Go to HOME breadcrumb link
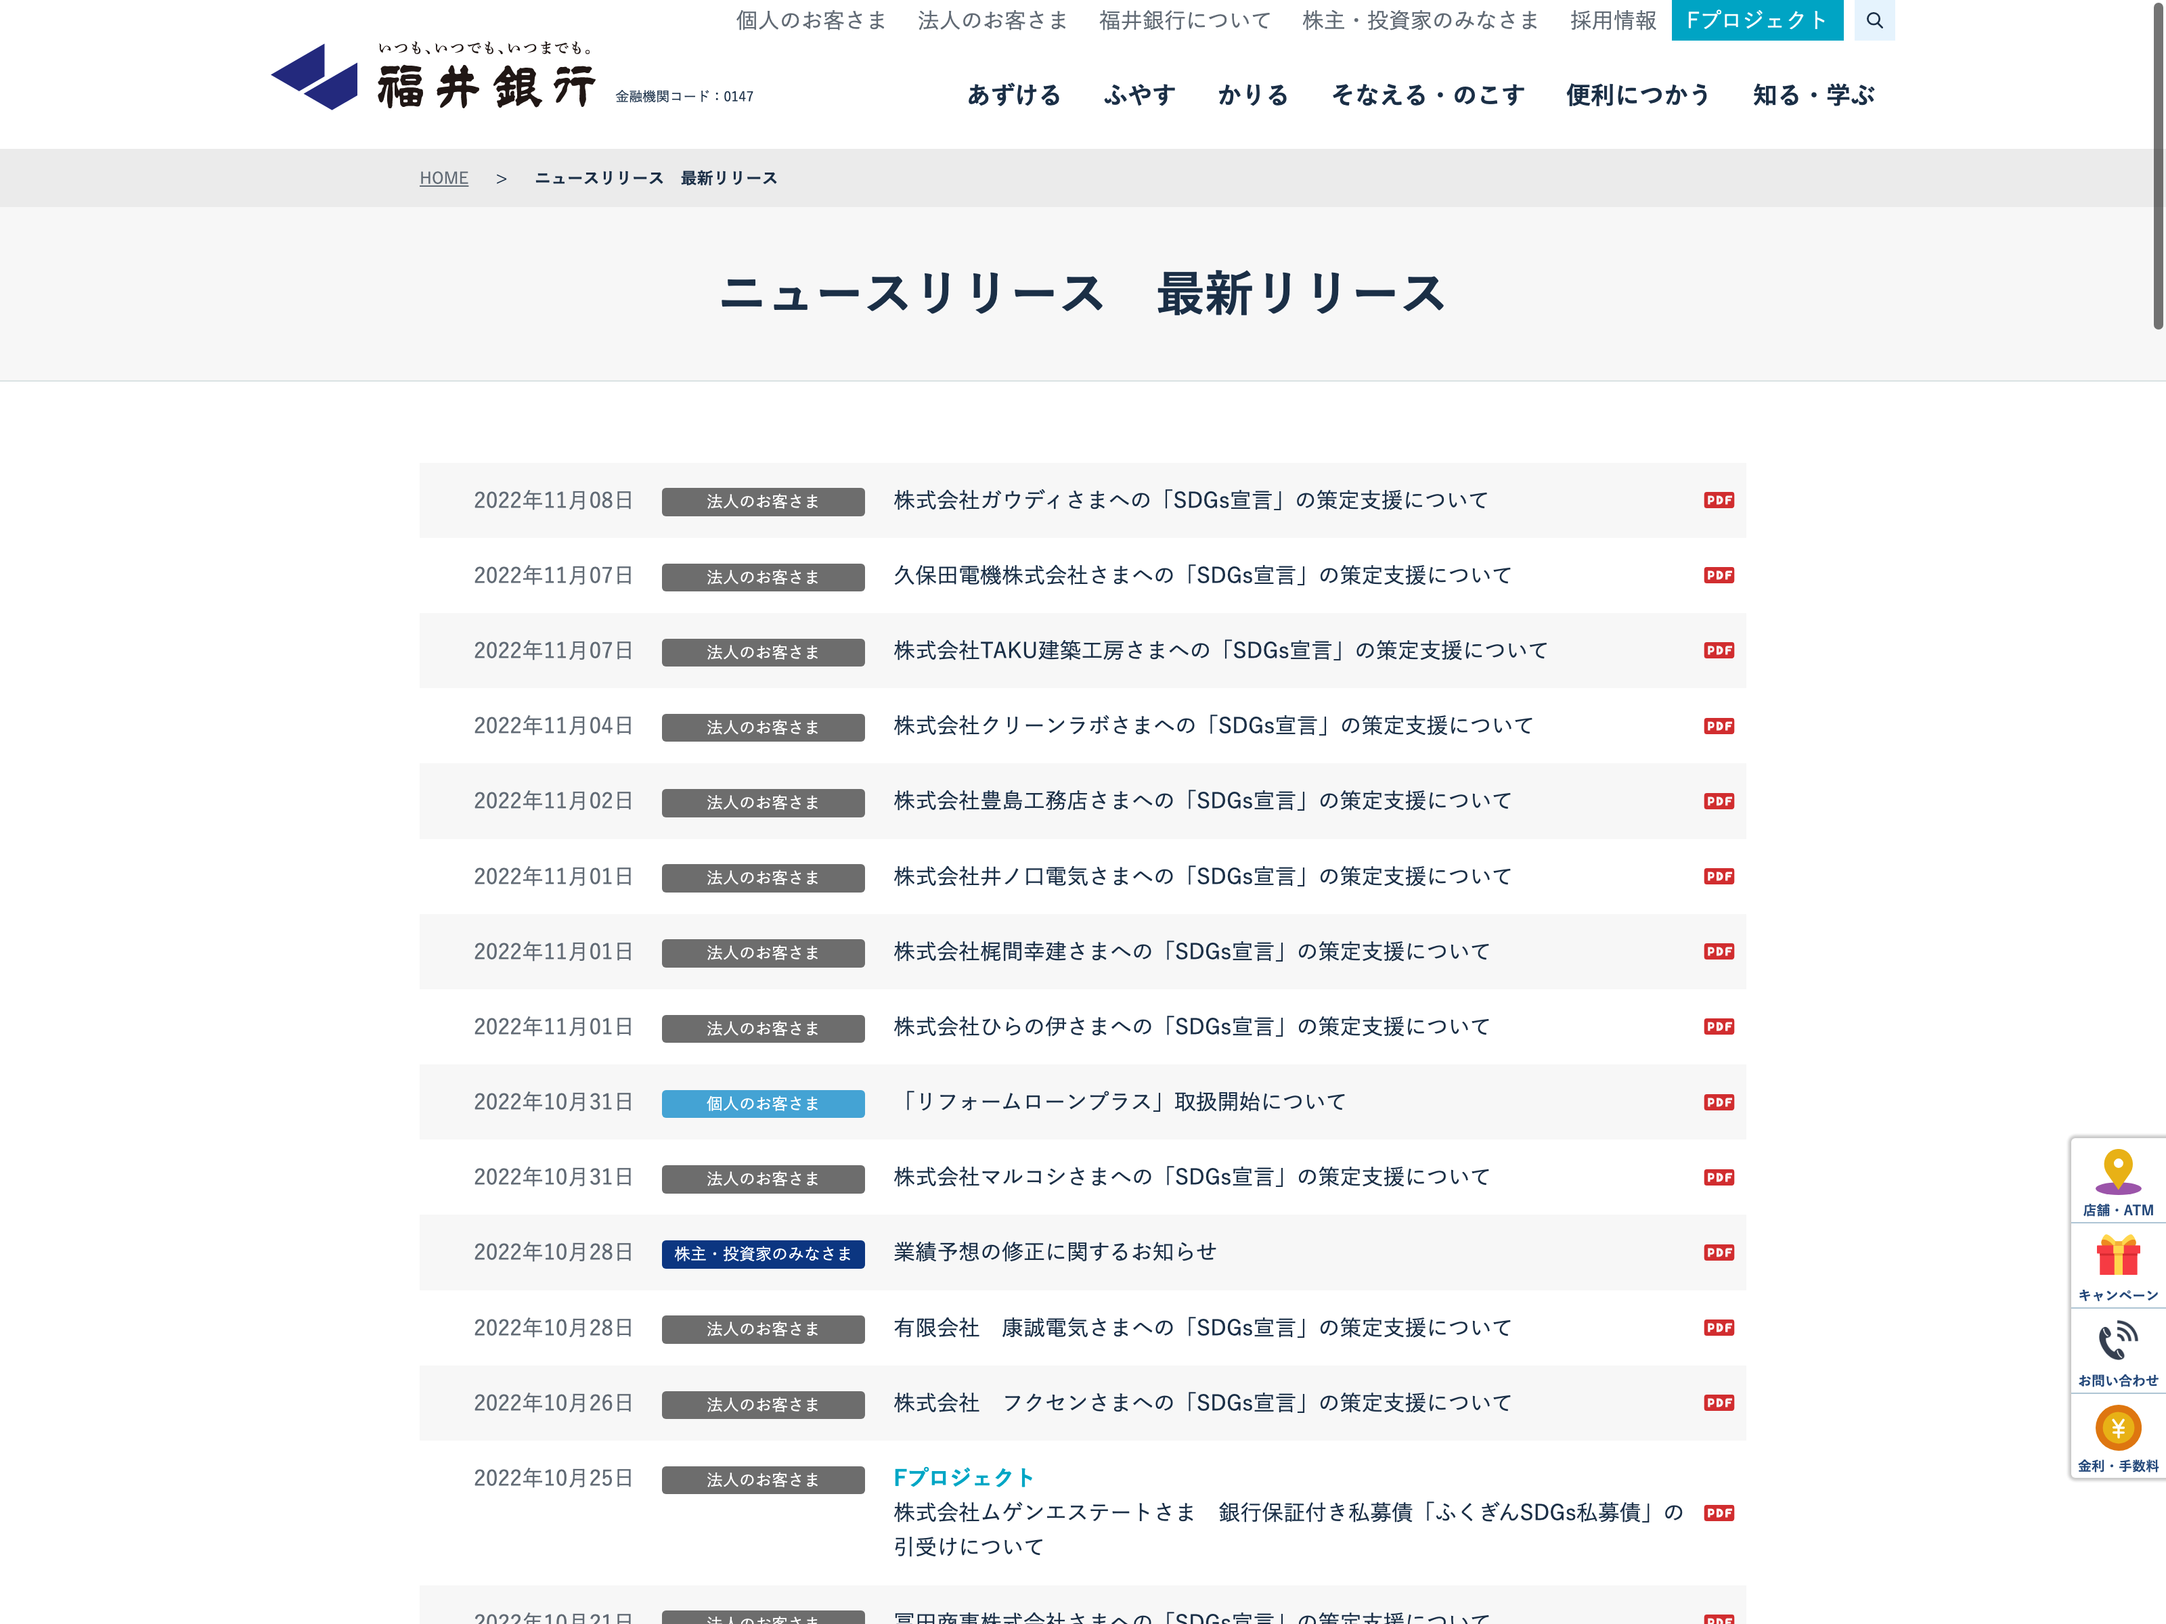The width and height of the screenshot is (2166, 1624). pyautogui.click(x=443, y=178)
